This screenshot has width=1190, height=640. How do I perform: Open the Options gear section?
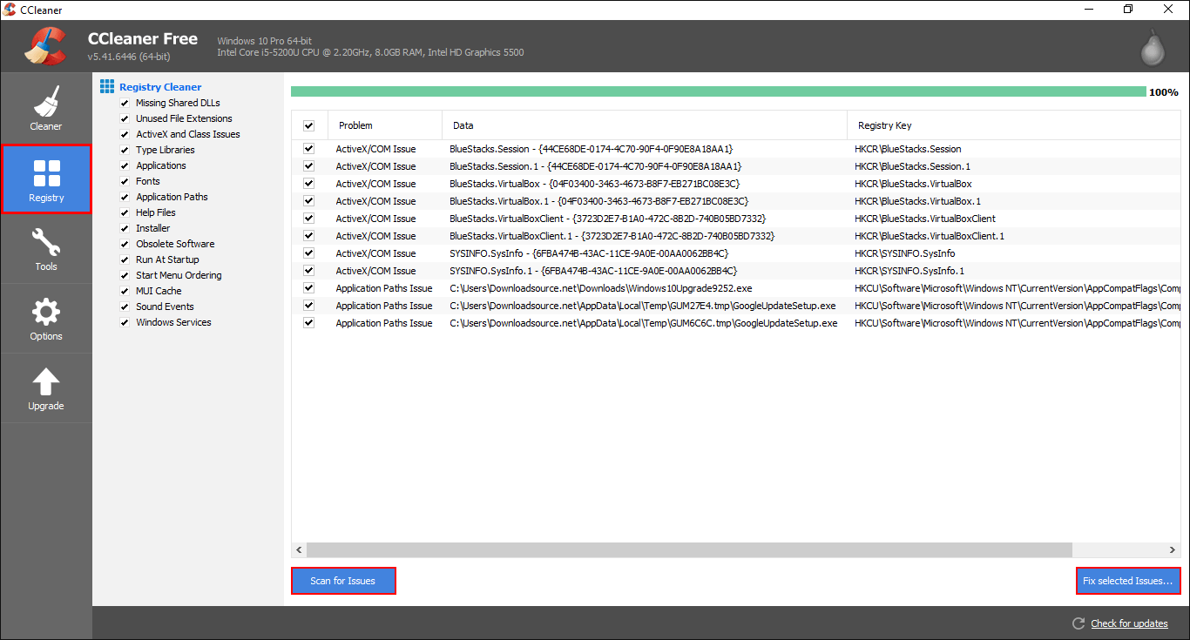pyautogui.click(x=46, y=318)
